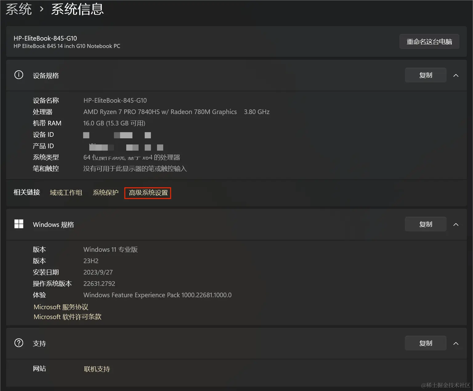Viewport: 473px width, 391px height.
Task: Open the Microsoft 服务协议 link
Action: [x=61, y=307]
